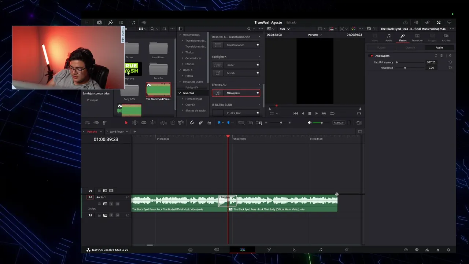
Task: Jump to the first frame in viewer
Action: point(296,113)
